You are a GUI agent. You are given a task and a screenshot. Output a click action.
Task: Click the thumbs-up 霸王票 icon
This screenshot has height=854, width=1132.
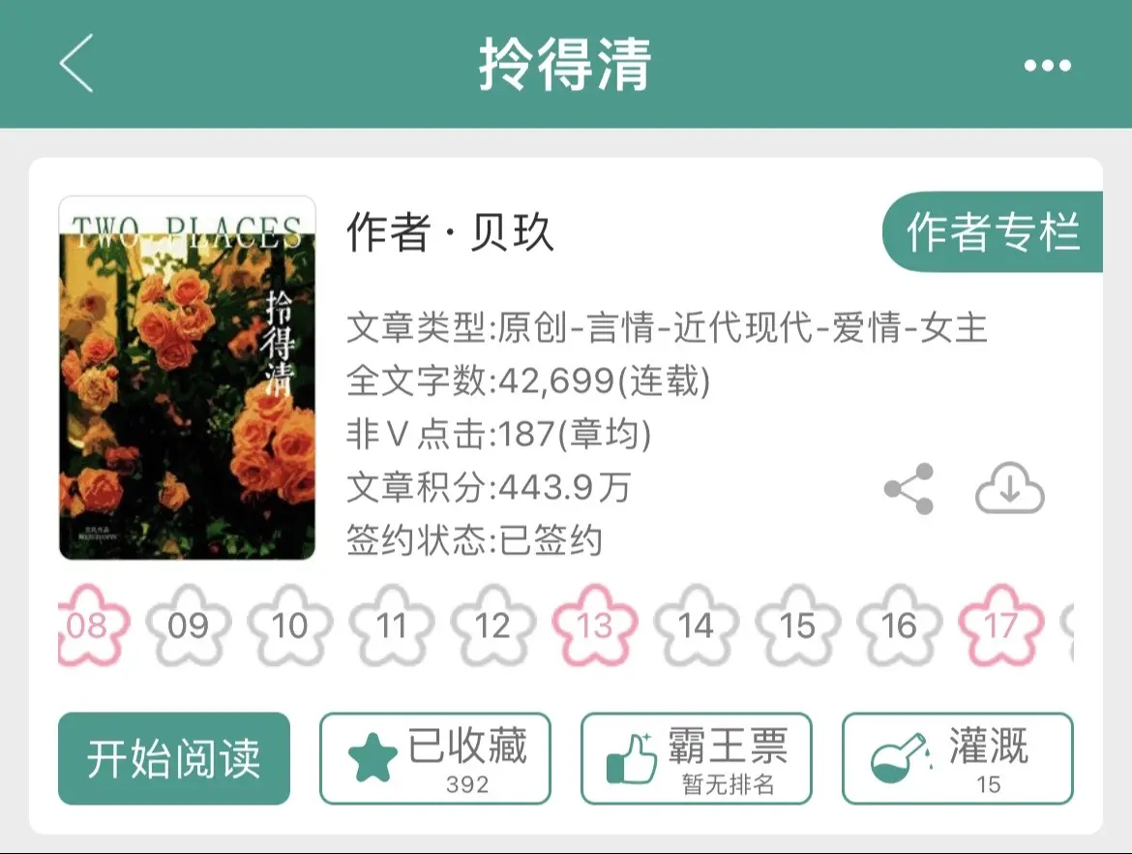pos(632,758)
